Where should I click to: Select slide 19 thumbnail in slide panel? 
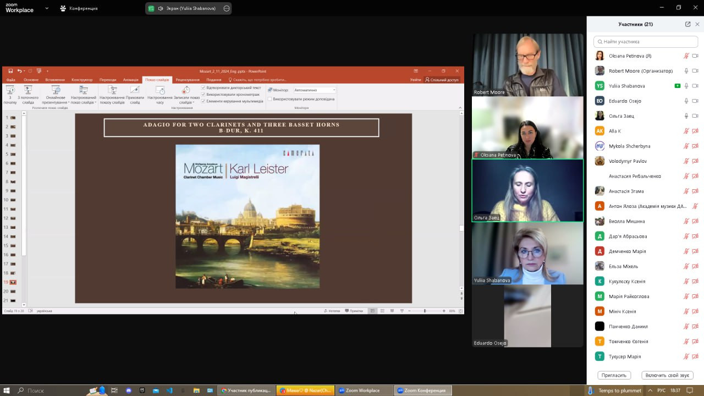[x=13, y=282]
